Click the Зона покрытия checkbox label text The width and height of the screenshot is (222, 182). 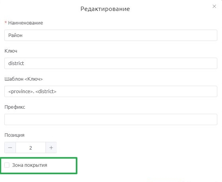click(30, 165)
